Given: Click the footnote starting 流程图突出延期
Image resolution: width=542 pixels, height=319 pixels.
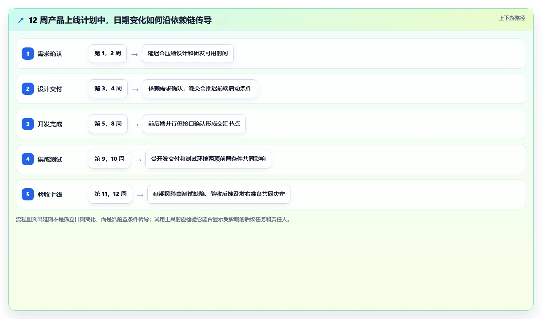Looking at the screenshot, I should click(153, 220).
